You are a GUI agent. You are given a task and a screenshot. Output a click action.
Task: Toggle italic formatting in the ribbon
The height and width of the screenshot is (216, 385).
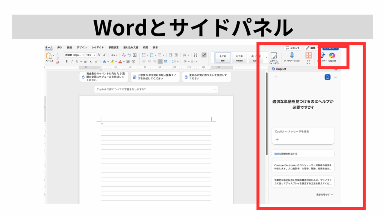click(72, 61)
